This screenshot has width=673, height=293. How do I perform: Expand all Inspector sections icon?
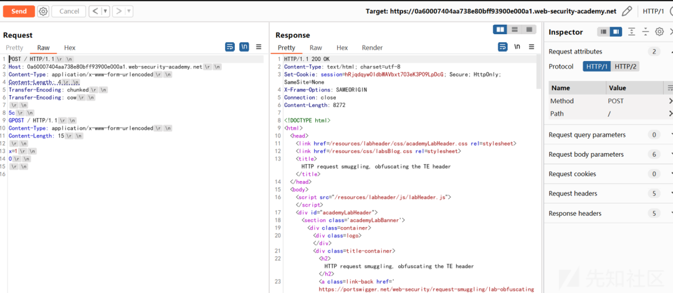631,32
